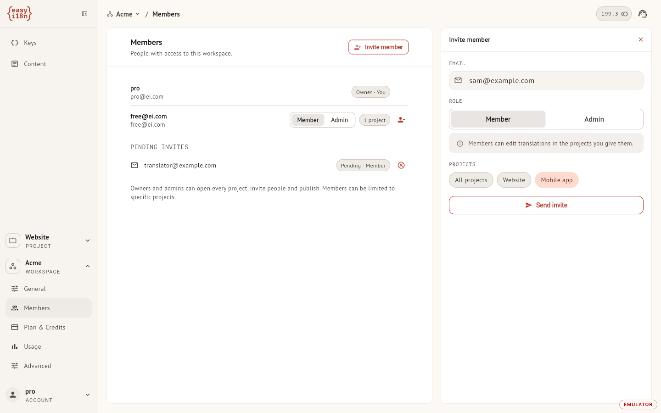Click the Invite member button
661x413 pixels.
coord(378,47)
